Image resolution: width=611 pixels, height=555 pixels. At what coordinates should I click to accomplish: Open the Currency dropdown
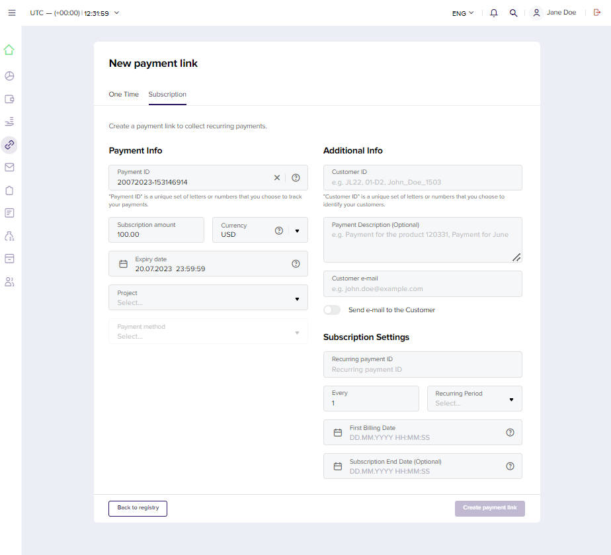pos(297,231)
